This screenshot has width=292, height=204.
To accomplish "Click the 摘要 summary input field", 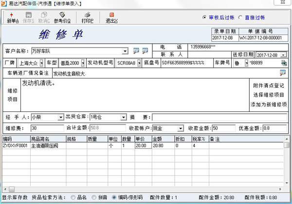I will coord(219,117).
